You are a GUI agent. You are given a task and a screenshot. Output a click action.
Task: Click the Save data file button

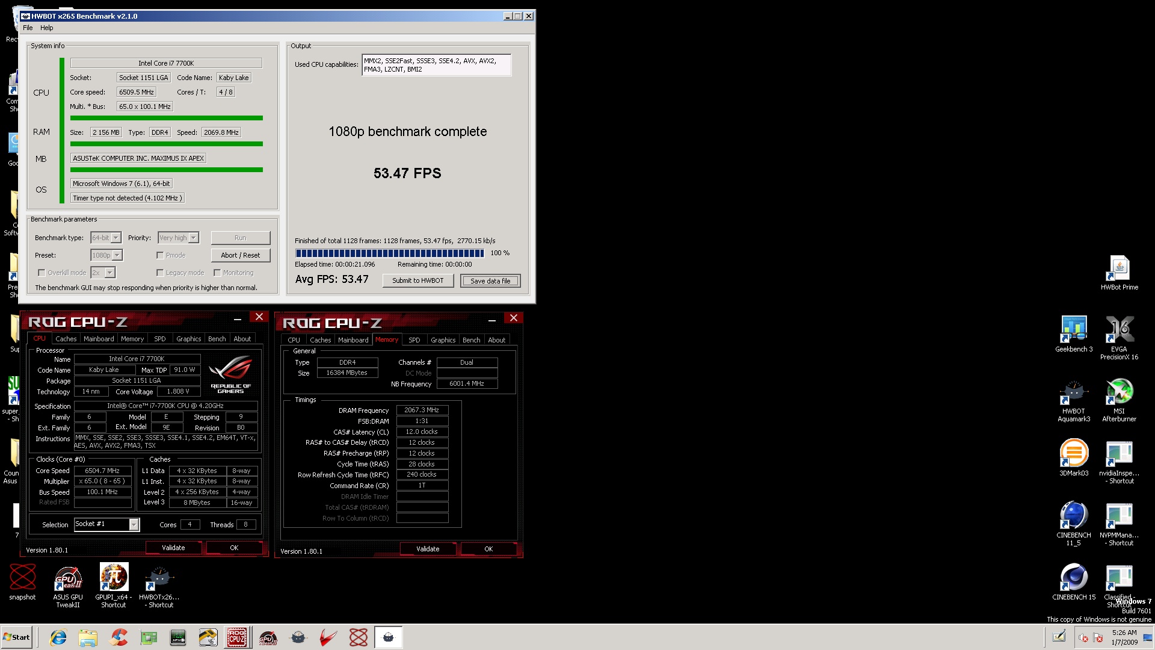tap(490, 281)
